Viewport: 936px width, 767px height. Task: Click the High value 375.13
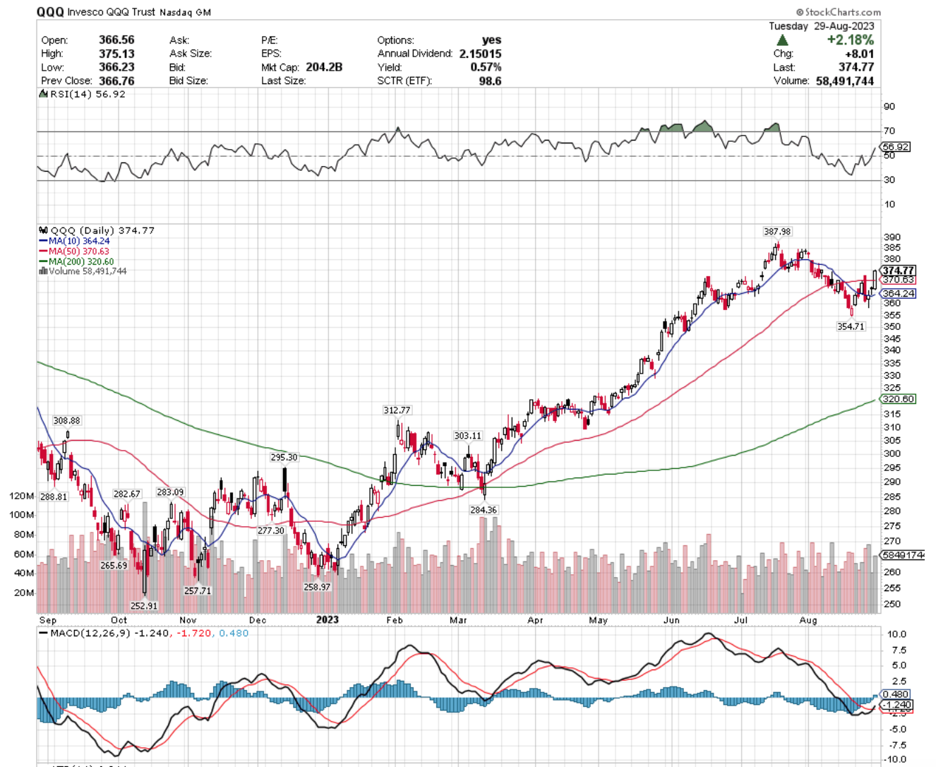(x=116, y=54)
